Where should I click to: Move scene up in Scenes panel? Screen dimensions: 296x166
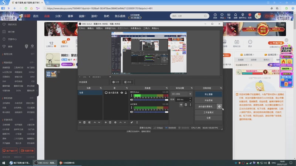(x=95, y=122)
